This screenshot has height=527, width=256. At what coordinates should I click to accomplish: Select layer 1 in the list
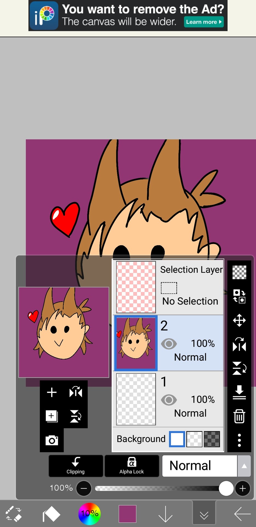(x=169, y=399)
